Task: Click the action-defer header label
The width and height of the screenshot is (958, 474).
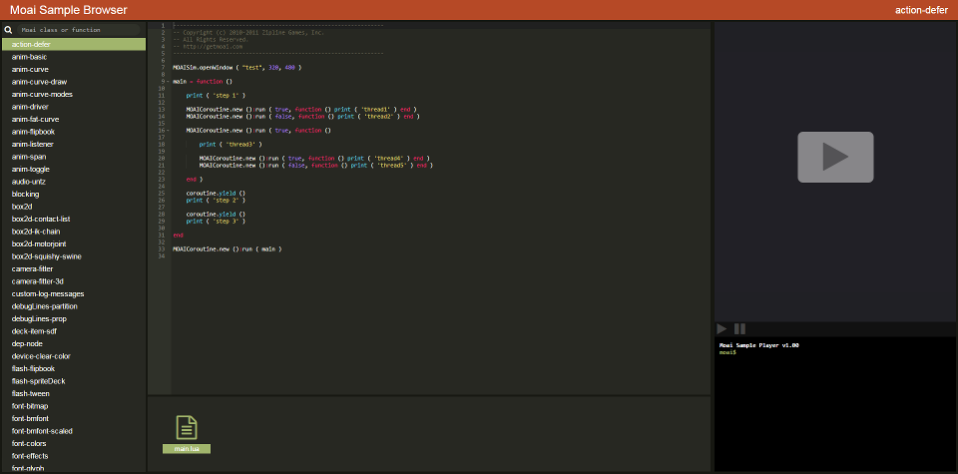Action: (921, 10)
